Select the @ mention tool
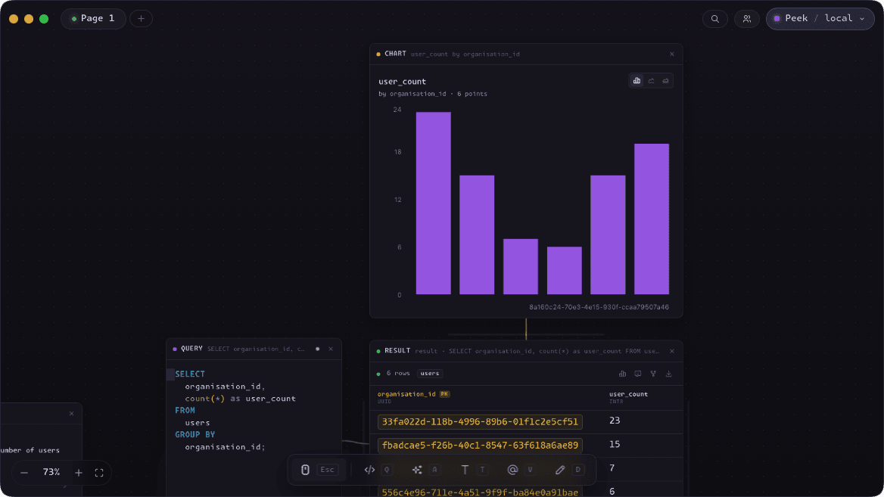This screenshot has width=884, height=497. (512, 469)
